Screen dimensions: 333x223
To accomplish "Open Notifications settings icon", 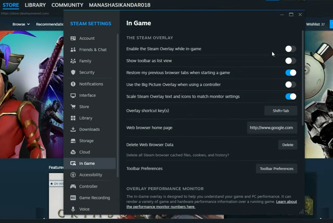I will 73,84.
